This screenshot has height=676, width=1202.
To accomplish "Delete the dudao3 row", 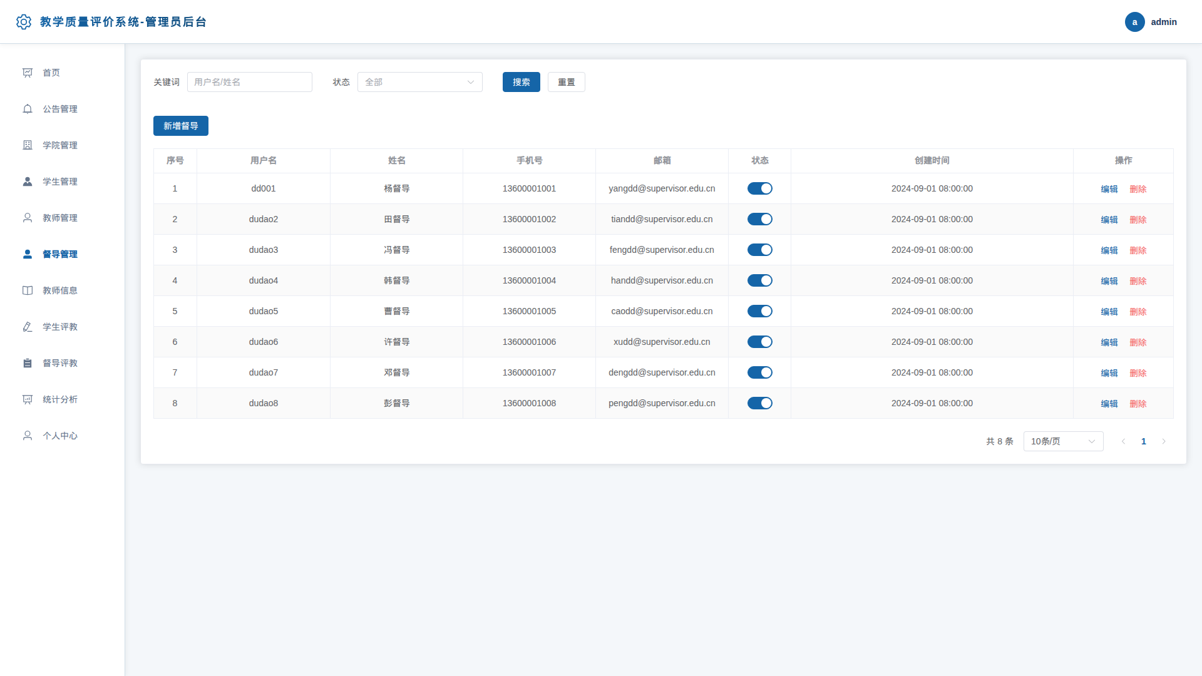I will click(1138, 250).
